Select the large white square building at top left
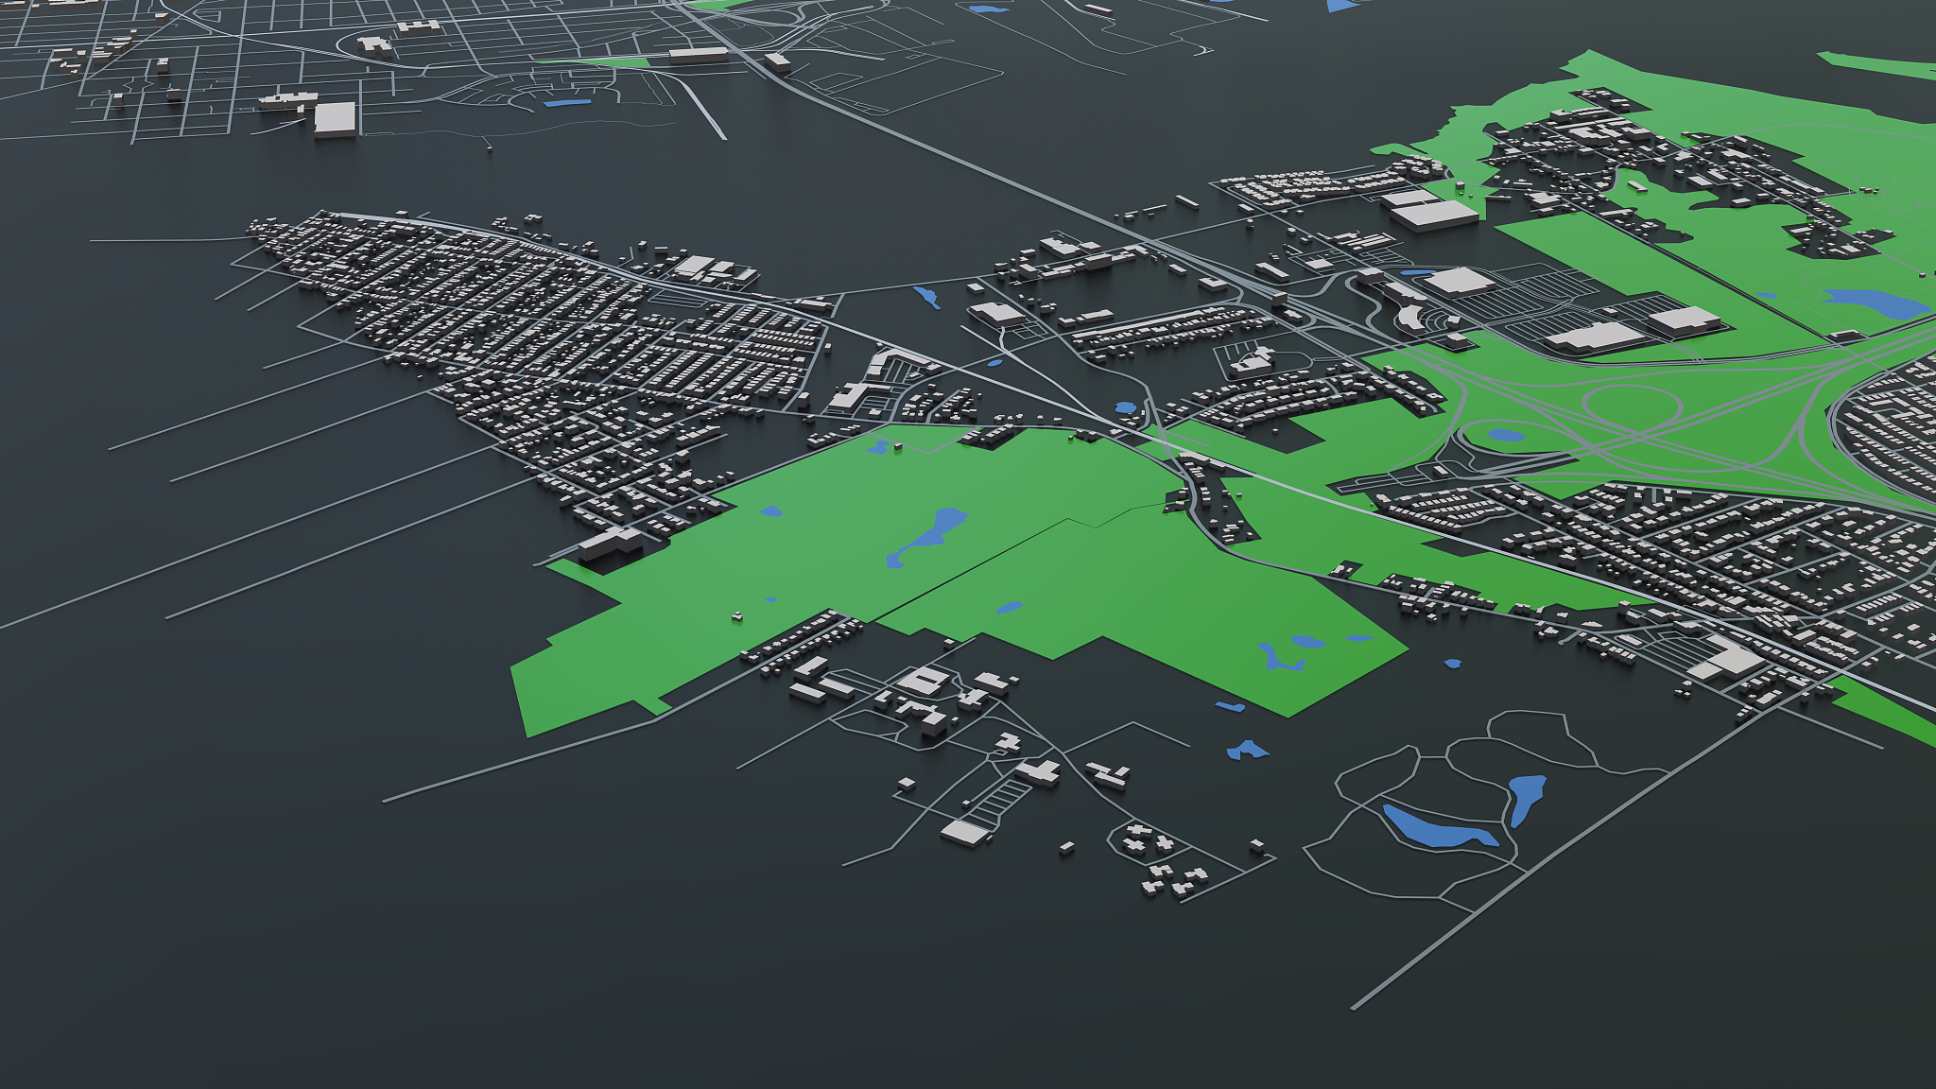1936x1089 pixels. (335, 119)
